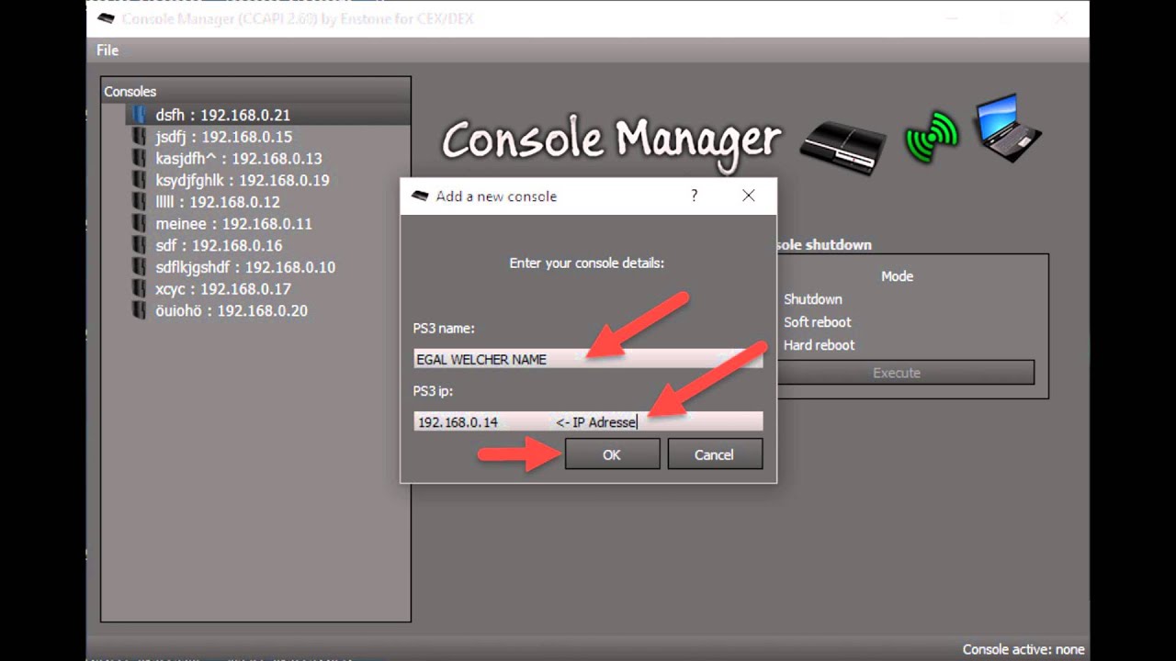Click the Console Manager title bar icon

click(106, 17)
